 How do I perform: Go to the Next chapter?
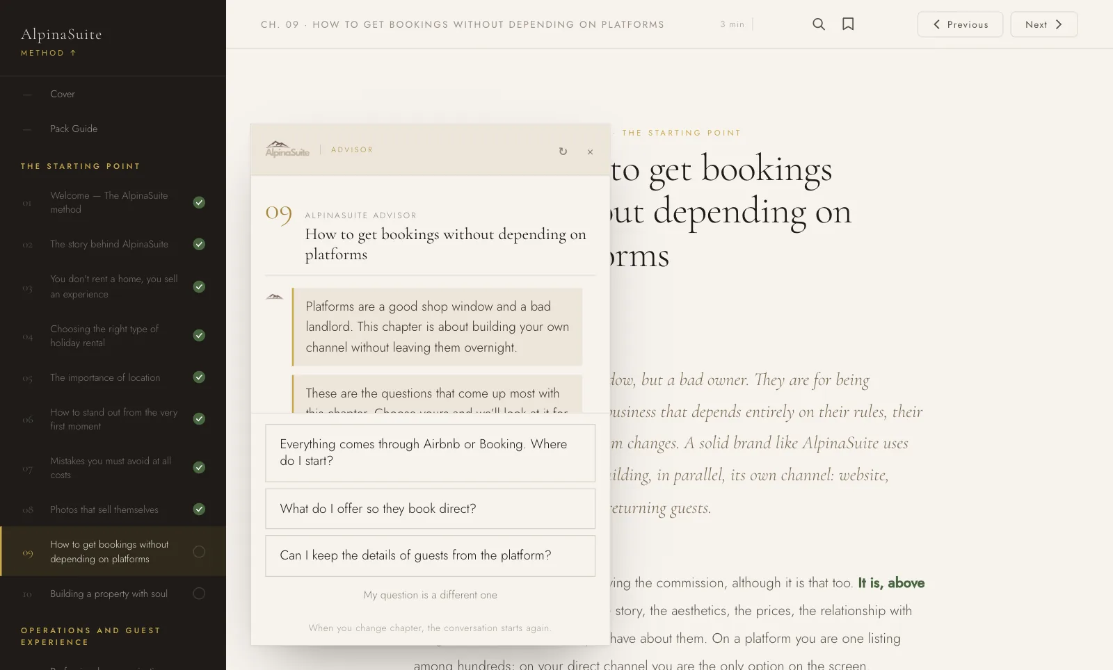coord(1044,24)
